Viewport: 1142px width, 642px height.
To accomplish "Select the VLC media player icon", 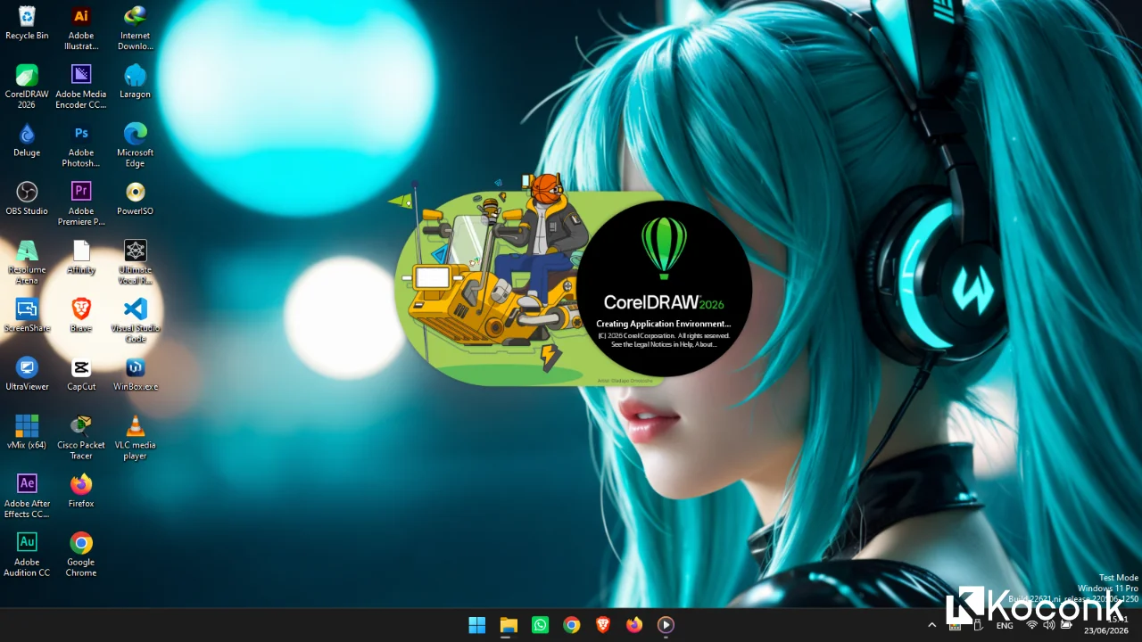I will click(x=135, y=437).
